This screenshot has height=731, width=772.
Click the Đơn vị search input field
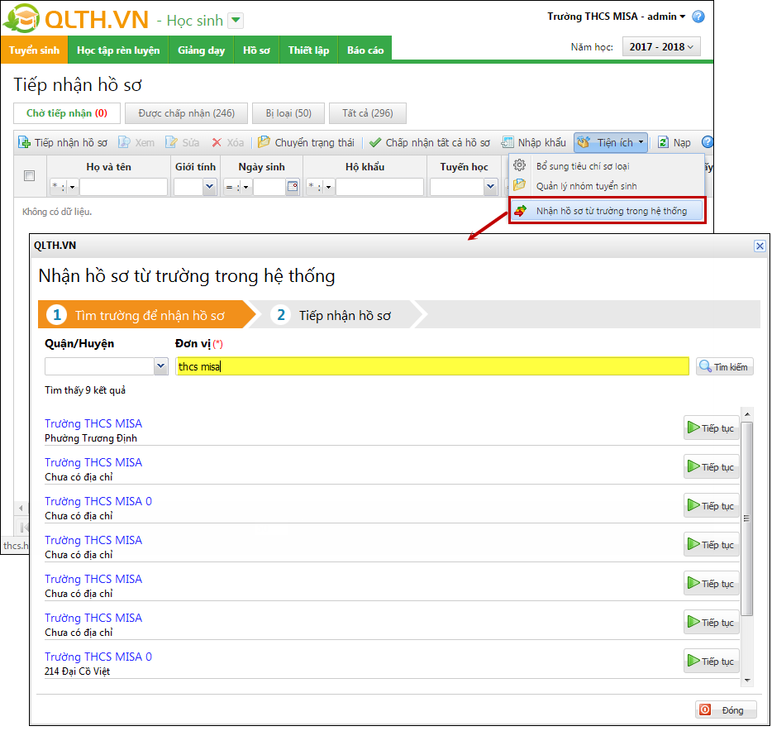coord(432,366)
